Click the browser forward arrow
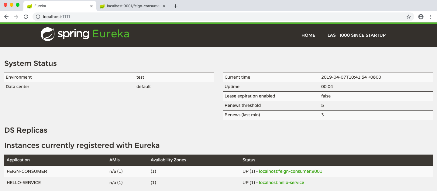Image resolution: width=437 pixels, height=191 pixels. [16, 17]
